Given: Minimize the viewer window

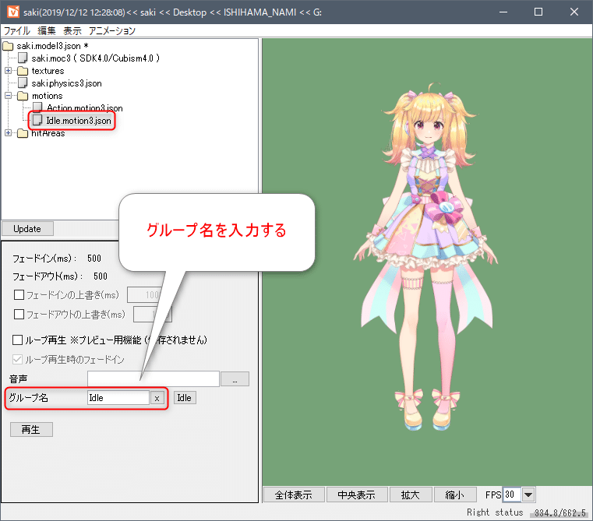Looking at the screenshot, I should [503, 12].
